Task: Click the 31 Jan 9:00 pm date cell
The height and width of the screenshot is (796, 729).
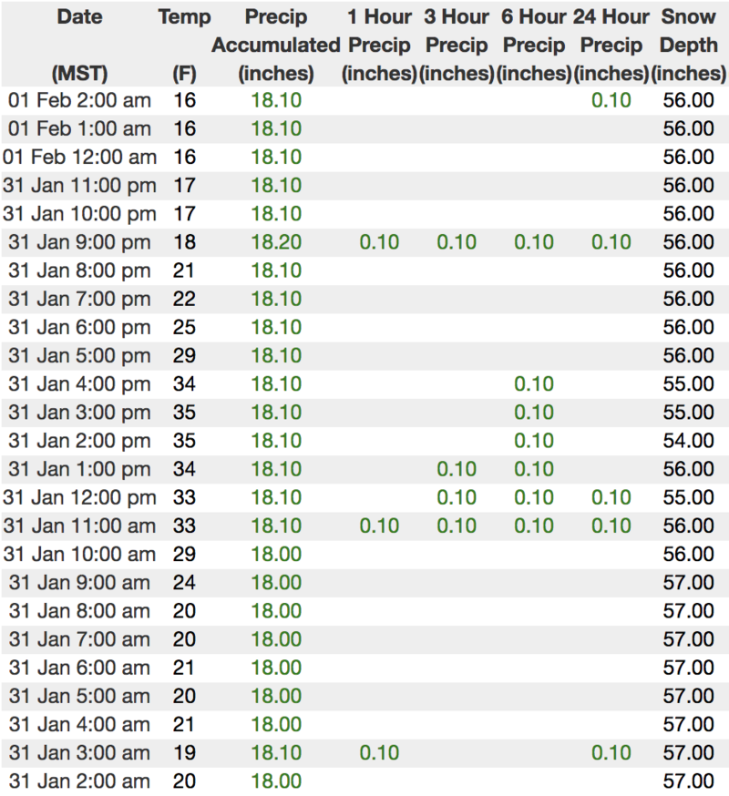Action: (x=79, y=242)
